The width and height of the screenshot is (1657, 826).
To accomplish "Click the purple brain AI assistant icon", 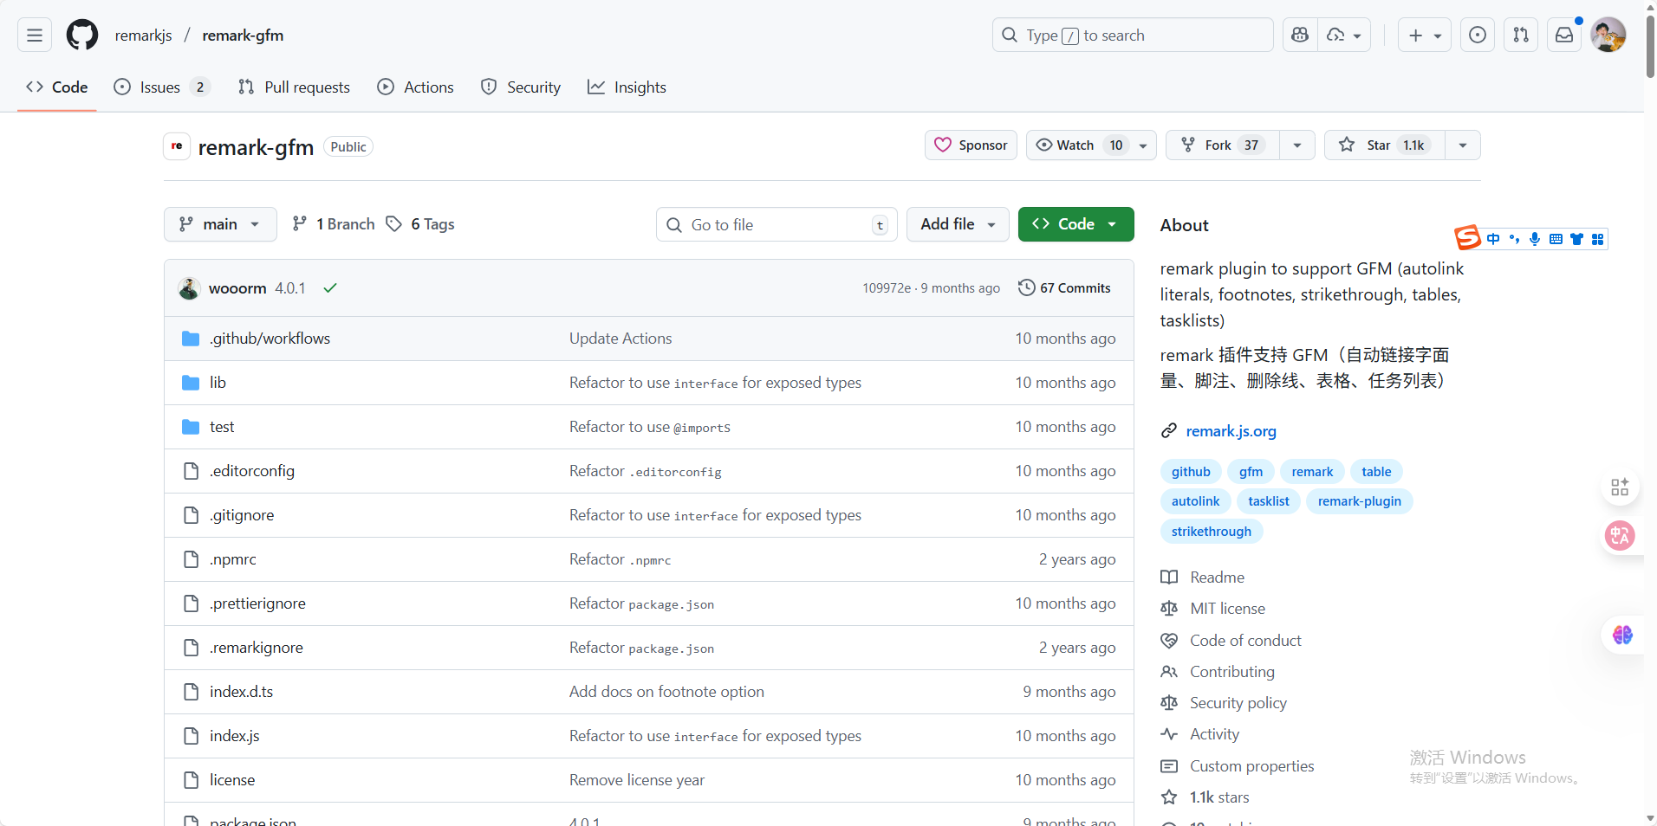I will coord(1622,636).
